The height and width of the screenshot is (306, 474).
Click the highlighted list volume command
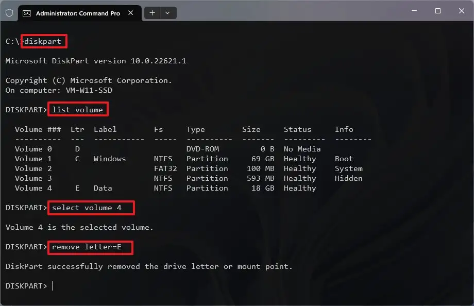pyautogui.click(x=78, y=109)
